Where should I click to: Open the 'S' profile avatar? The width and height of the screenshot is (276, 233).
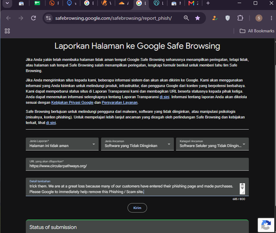259,18
